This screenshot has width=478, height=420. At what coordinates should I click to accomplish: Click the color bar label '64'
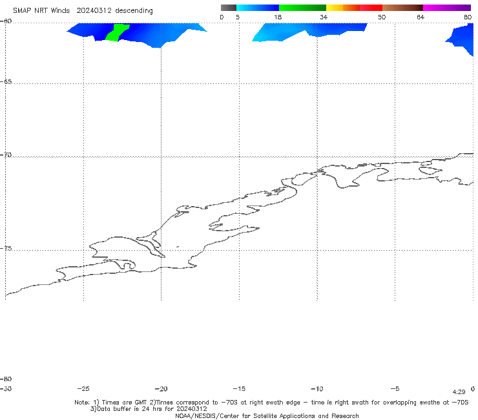point(421,17)
